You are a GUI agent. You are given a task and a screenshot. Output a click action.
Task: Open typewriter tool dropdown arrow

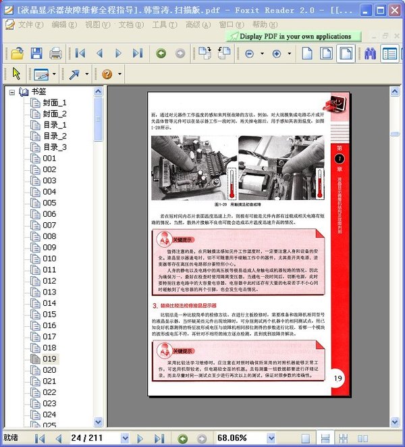pyautogui.click(x=54, y=74)
